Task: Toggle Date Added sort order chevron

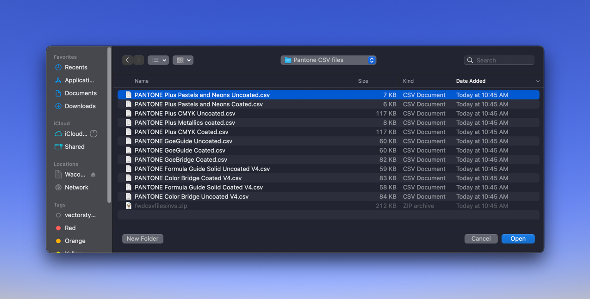Action: [538, 81]
